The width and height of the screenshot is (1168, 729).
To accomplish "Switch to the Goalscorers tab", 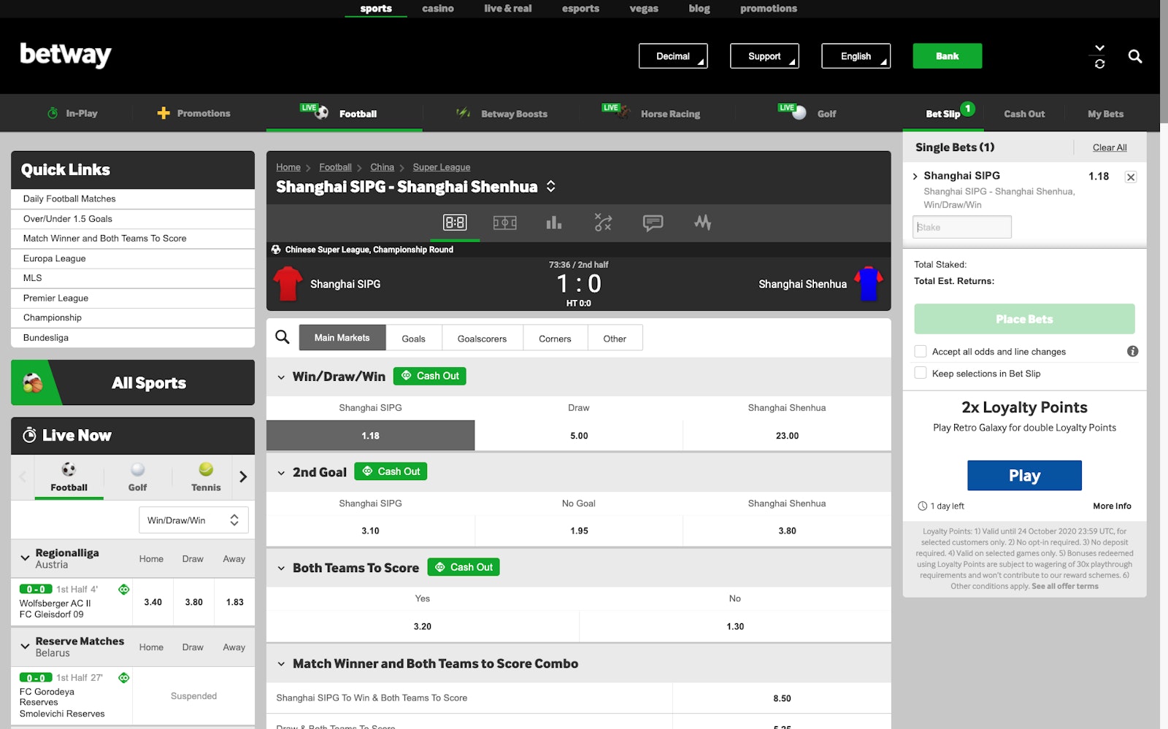I will (x=482, y=338).
